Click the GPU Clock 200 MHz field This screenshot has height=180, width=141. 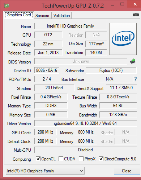45,132
